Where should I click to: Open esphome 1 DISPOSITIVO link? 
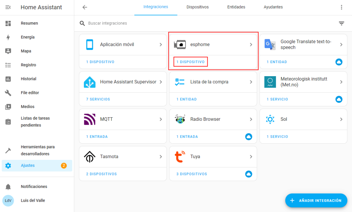[190, 62]
